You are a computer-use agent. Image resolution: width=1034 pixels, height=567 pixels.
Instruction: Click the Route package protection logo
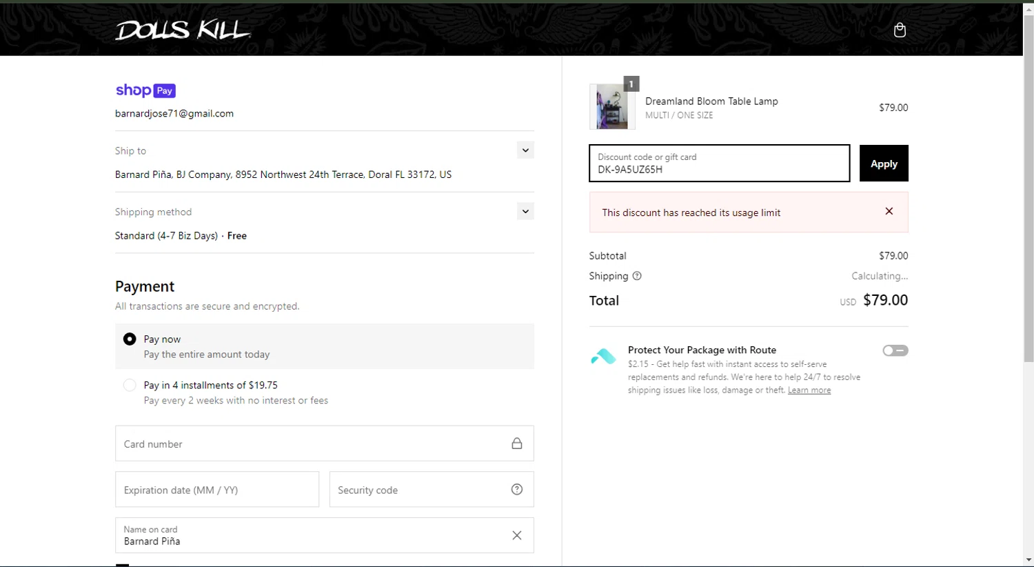(603, 357)
